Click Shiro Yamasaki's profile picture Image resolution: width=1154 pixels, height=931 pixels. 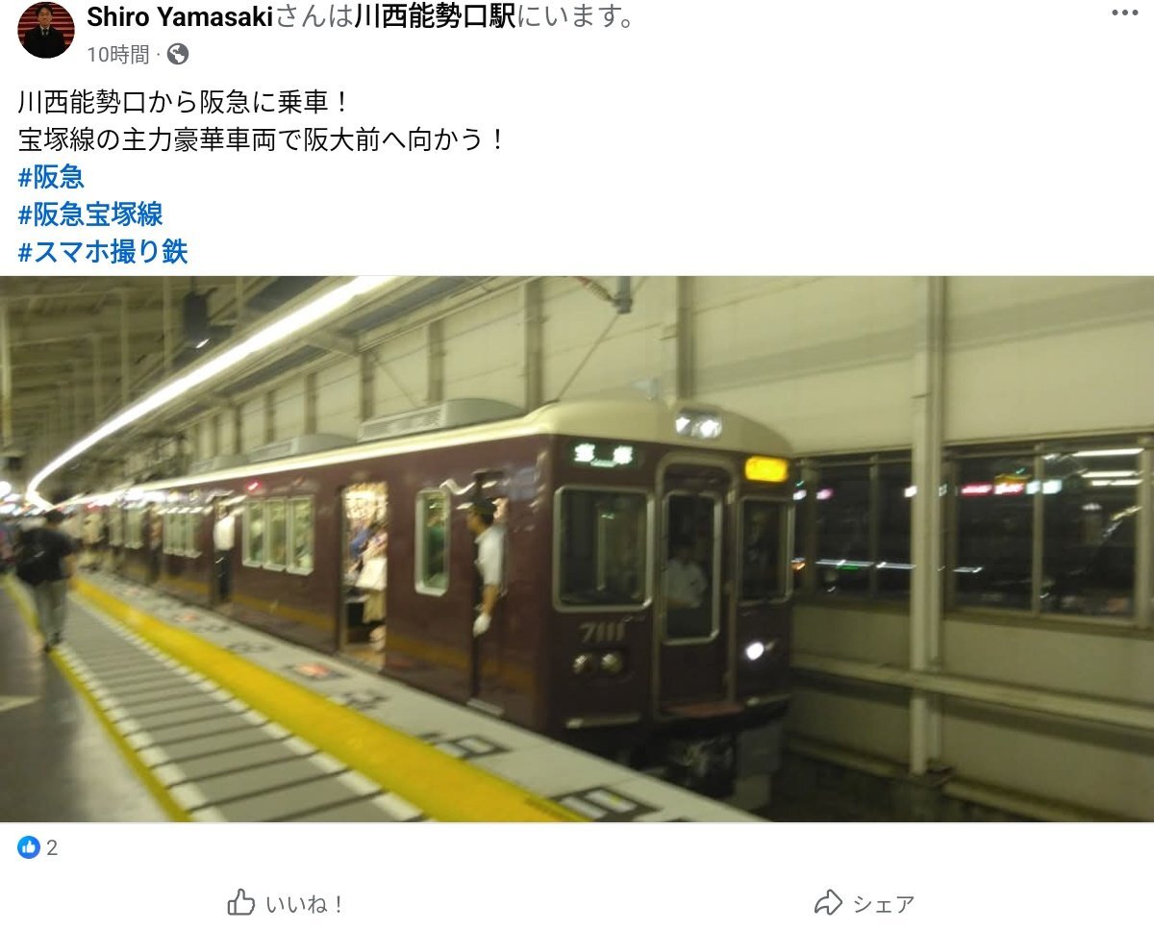pos(45,30)
